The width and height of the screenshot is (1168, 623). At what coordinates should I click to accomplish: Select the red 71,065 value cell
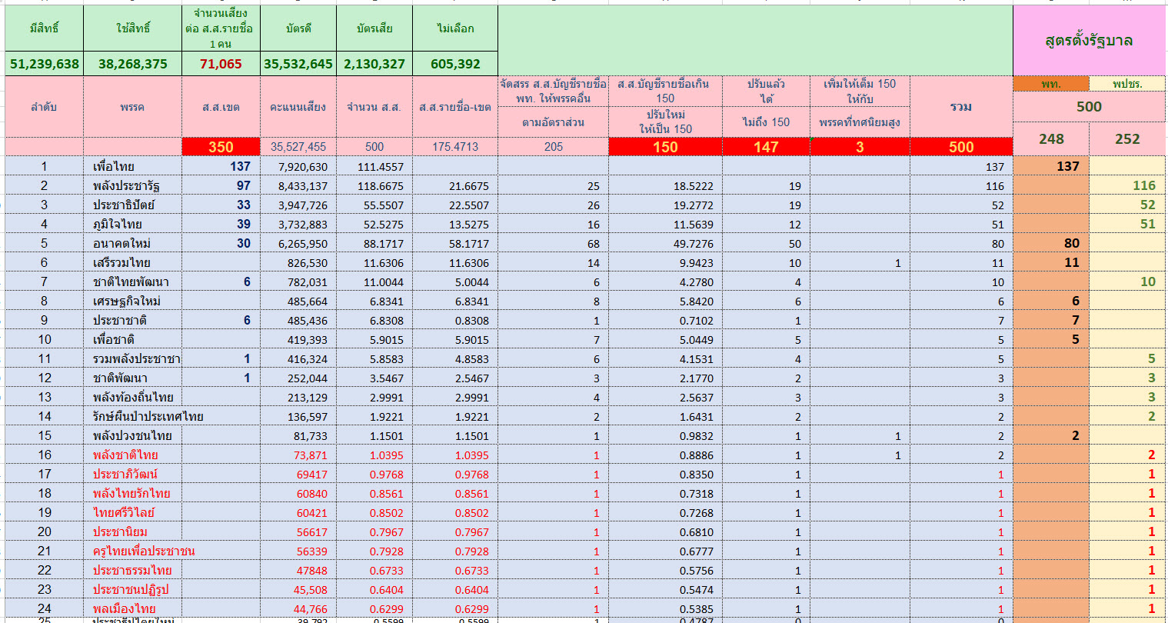tap(221, 64)
